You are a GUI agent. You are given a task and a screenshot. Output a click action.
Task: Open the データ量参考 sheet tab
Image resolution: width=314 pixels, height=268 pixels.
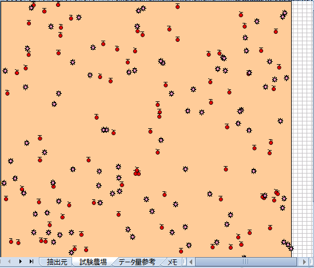137,262
